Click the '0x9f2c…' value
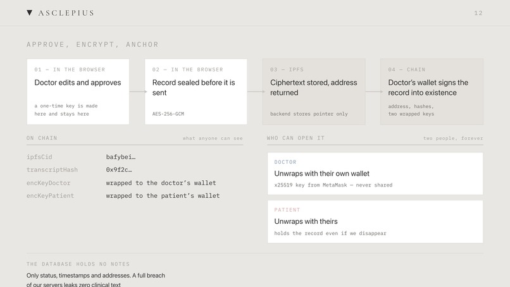This screenshot has width=510, height=287. (119, 169)
